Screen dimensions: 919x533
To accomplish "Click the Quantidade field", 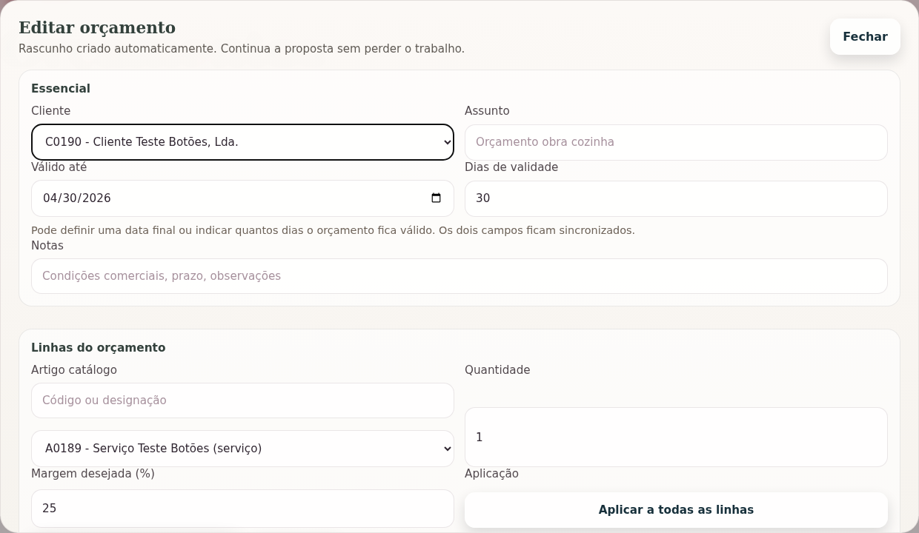I will pos(676,438).
